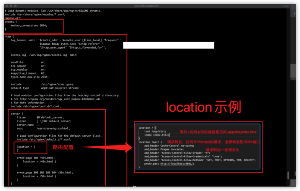Click the red 路由配置 annotation label
This screenshot has width=300, height=191.
(x=63, y=147)
